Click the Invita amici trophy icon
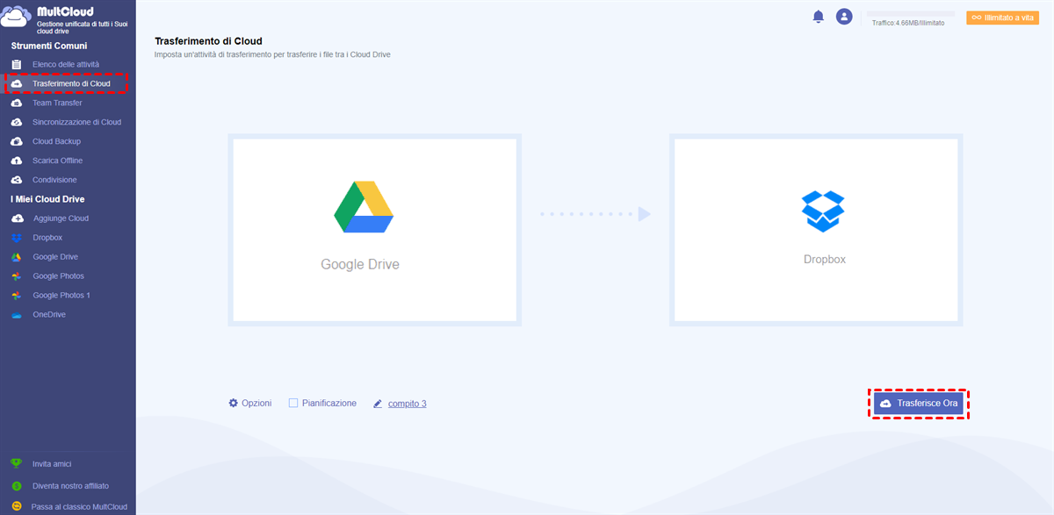 tap(16, 463)
